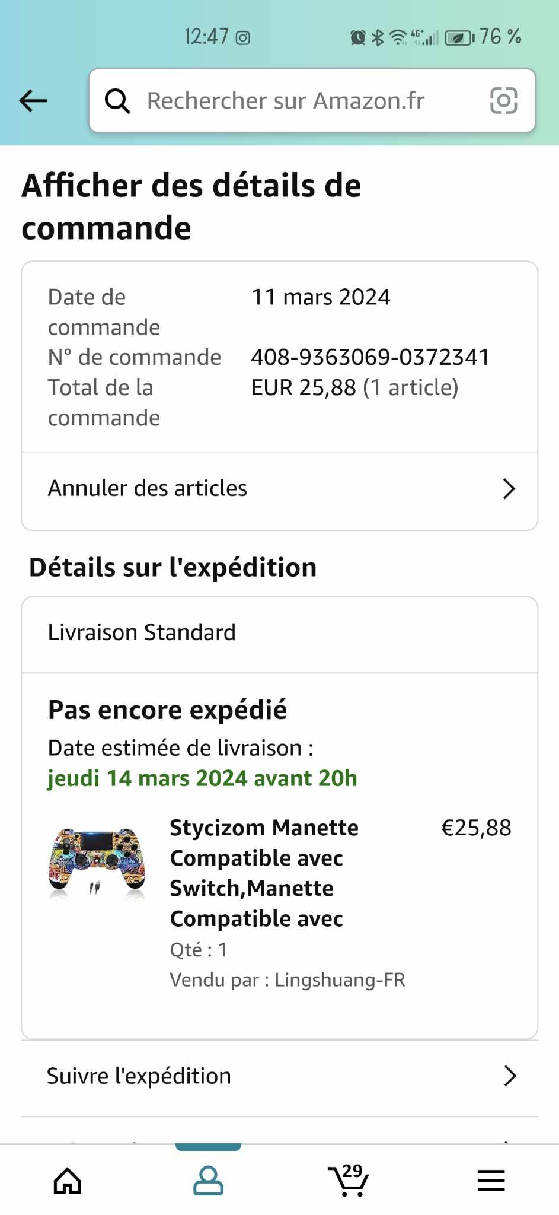Open camera lens search icon
Viewport: 559px width, 1215px height.
pos(503,101)
